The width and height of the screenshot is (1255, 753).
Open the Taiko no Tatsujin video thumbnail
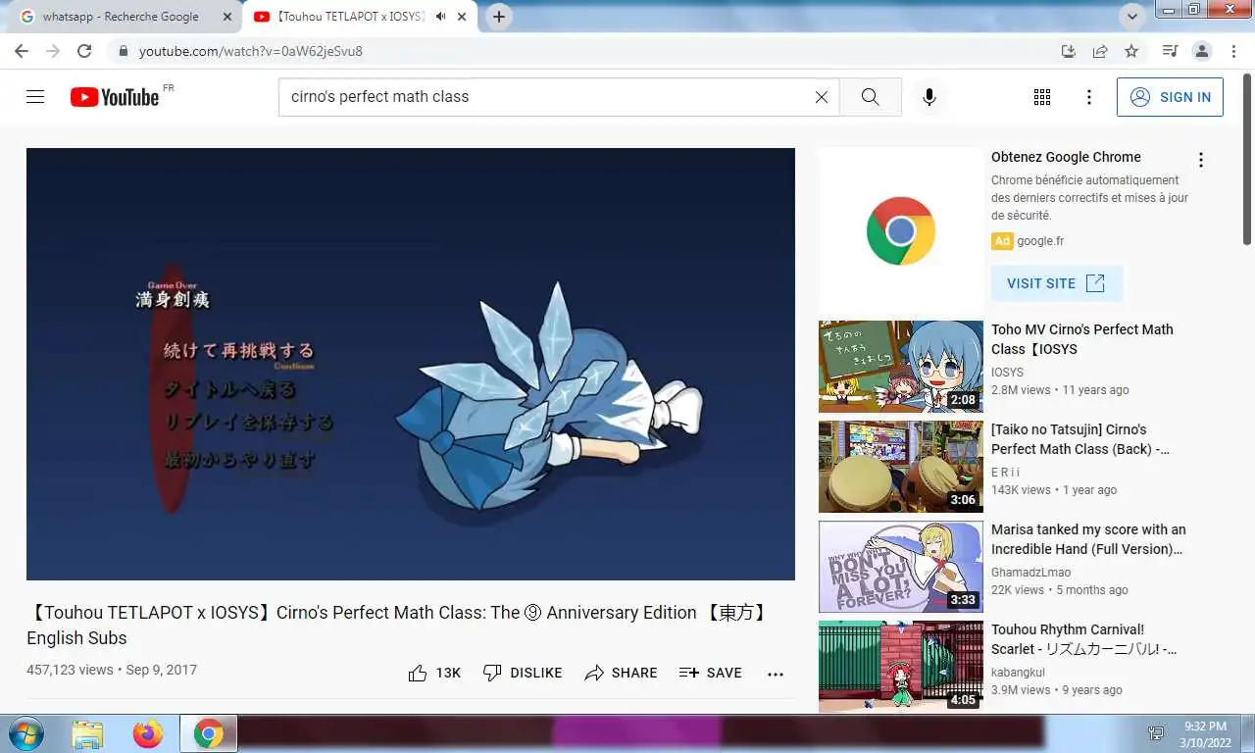click(901, 467)
